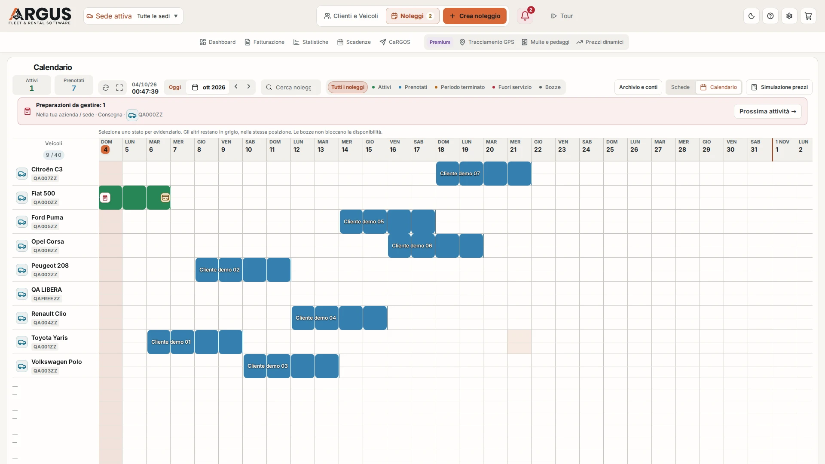Screen dimensions: 825x464
Task: Click the Cerca noleggio search field
Action: (x=291, y=87)
